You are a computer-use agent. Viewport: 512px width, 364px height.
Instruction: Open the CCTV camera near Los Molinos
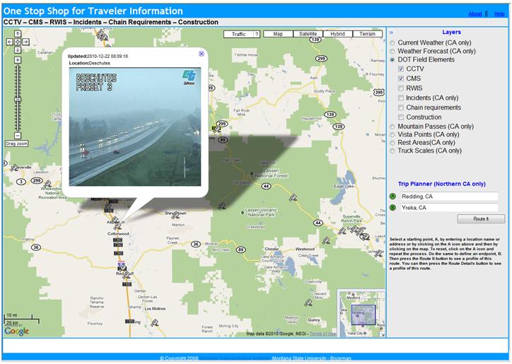pyautogui.click(x=154, y=323)
